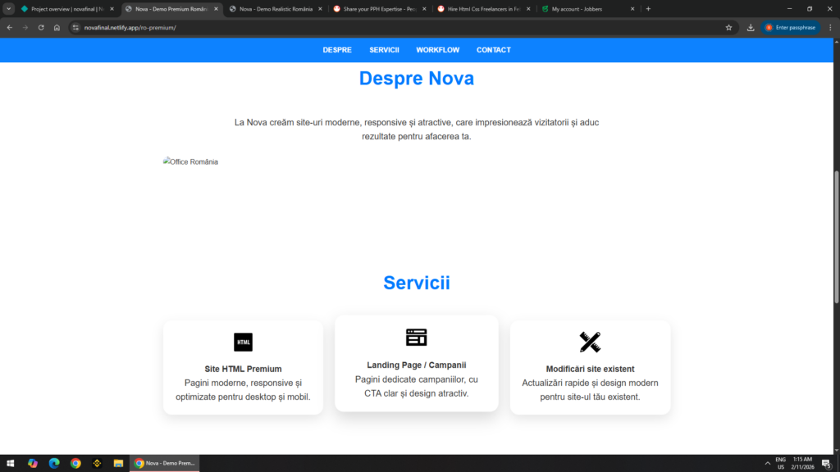840x472 pixels.
Task: Click the pencil and ruler icon
Action: click(590, 342)
